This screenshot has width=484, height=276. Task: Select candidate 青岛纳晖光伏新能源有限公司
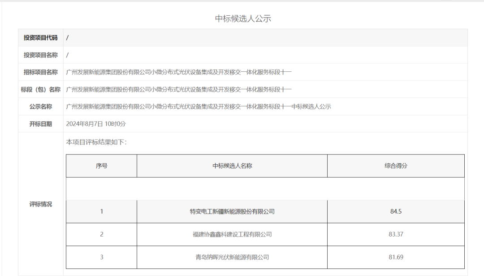[x=232, y=257]
